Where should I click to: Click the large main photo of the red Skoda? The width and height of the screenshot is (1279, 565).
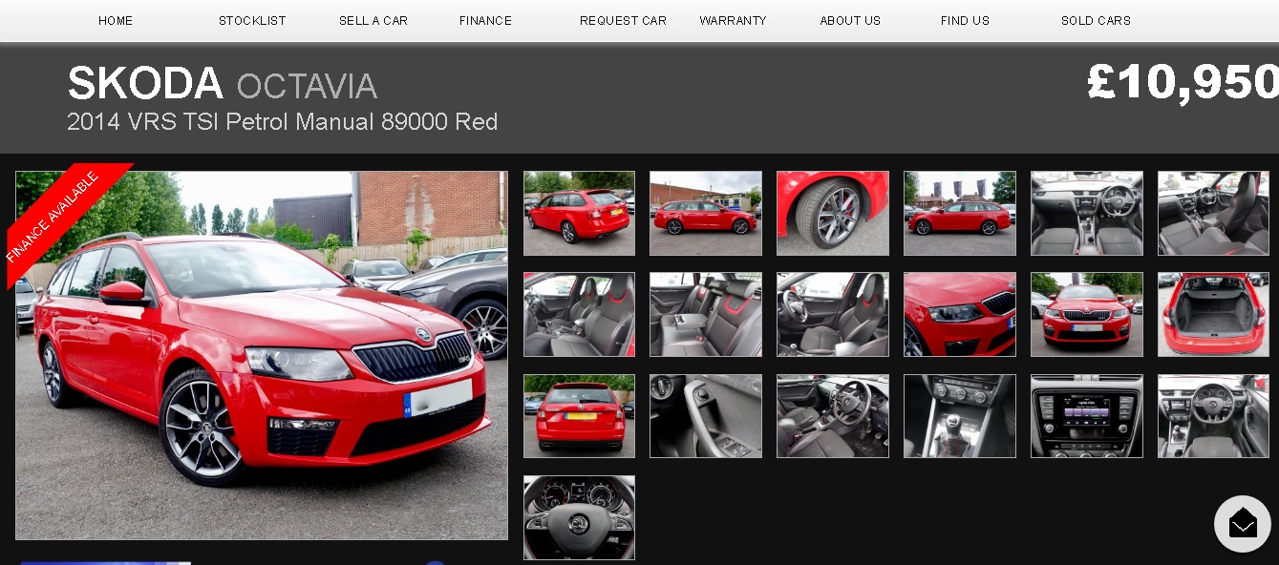click(x=262, y=355)
